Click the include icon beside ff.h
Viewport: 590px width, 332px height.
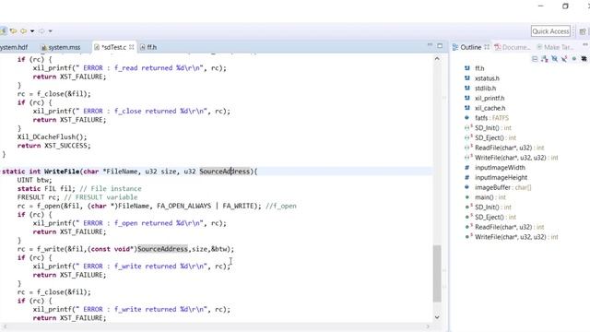[x=467, y=68]
